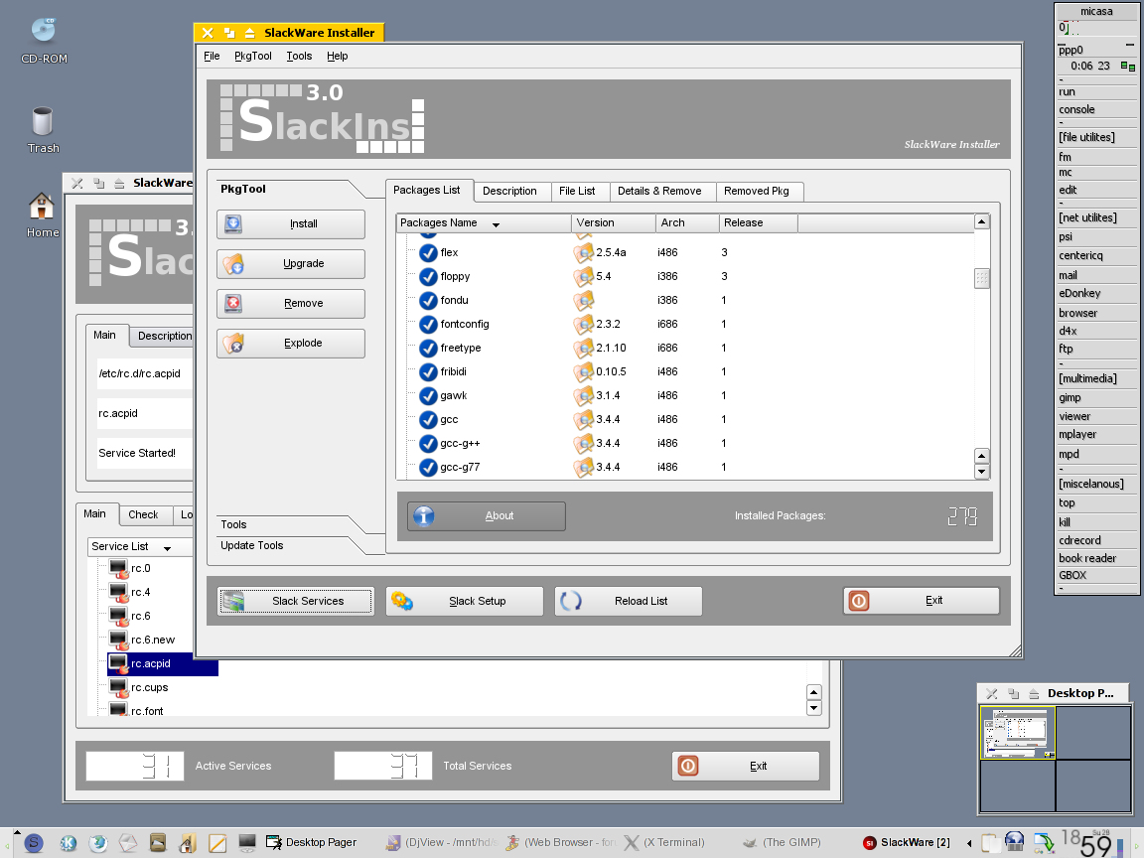Switch to the Description tab in installer
Screen dimensions: 1144x858
click(510, 191)
